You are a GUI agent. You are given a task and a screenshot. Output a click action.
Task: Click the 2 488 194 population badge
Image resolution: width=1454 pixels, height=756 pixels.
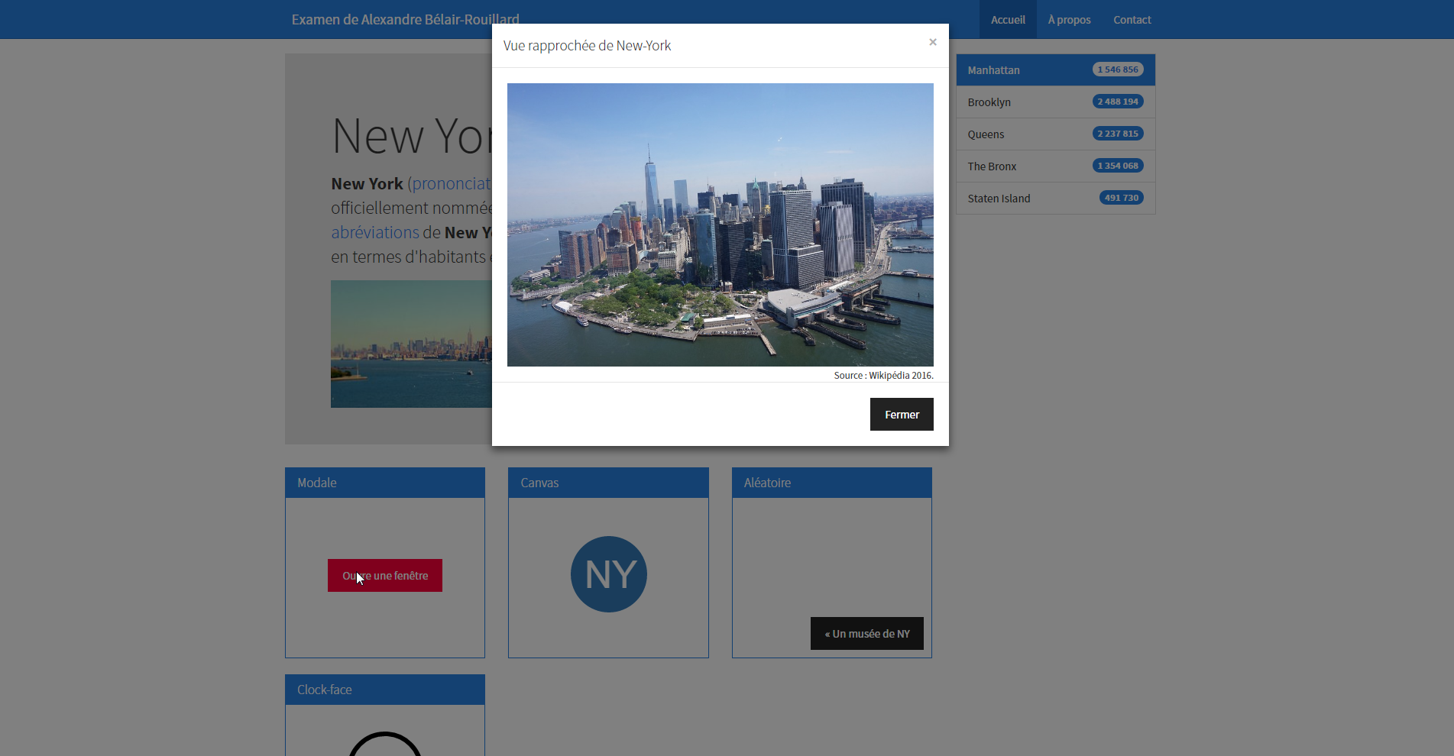(x=1118, y=102)
